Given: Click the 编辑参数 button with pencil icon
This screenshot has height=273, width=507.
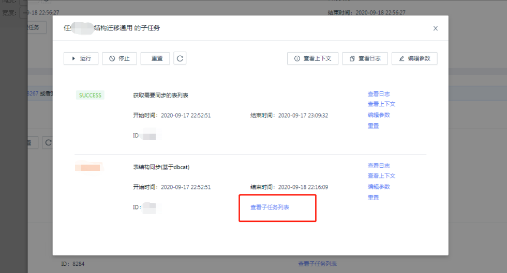Looking at the screenshot, I should [414, 58].
